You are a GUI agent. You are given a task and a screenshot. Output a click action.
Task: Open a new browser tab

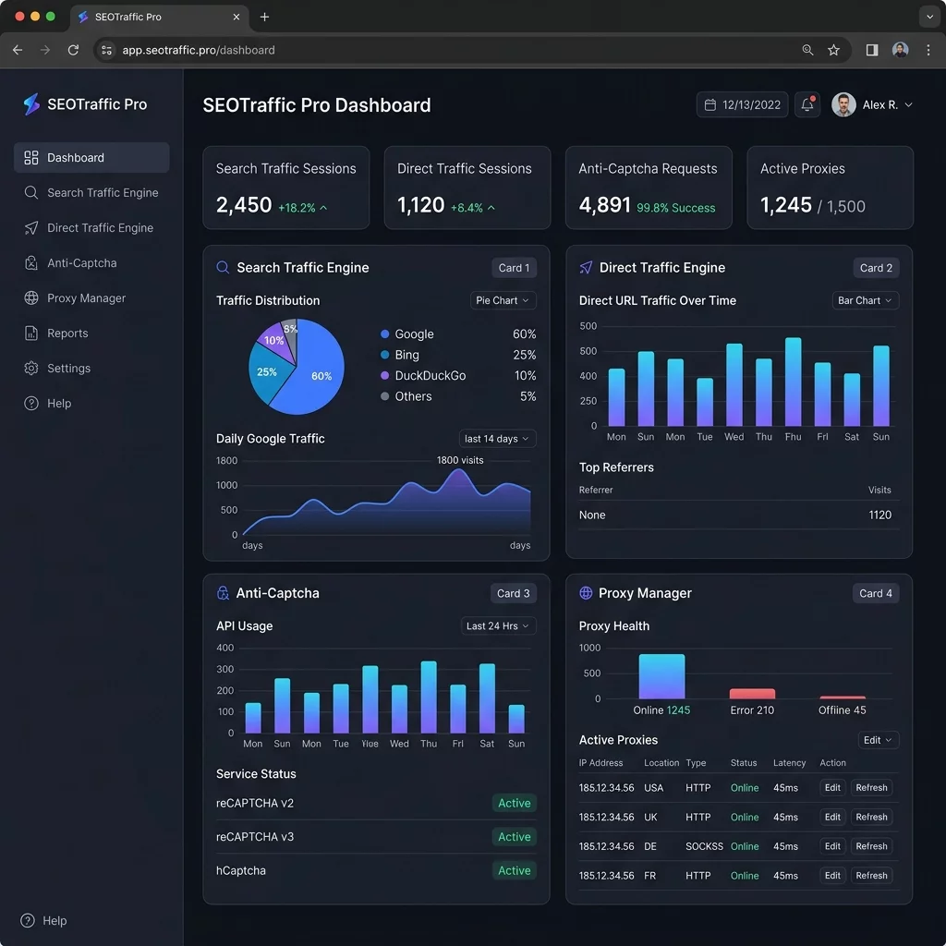tap(264, 17)
